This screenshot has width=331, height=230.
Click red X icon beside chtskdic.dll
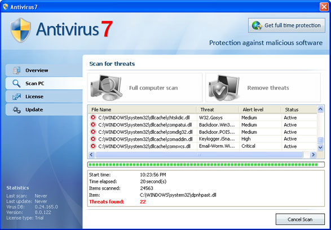[x=93, y=118]
